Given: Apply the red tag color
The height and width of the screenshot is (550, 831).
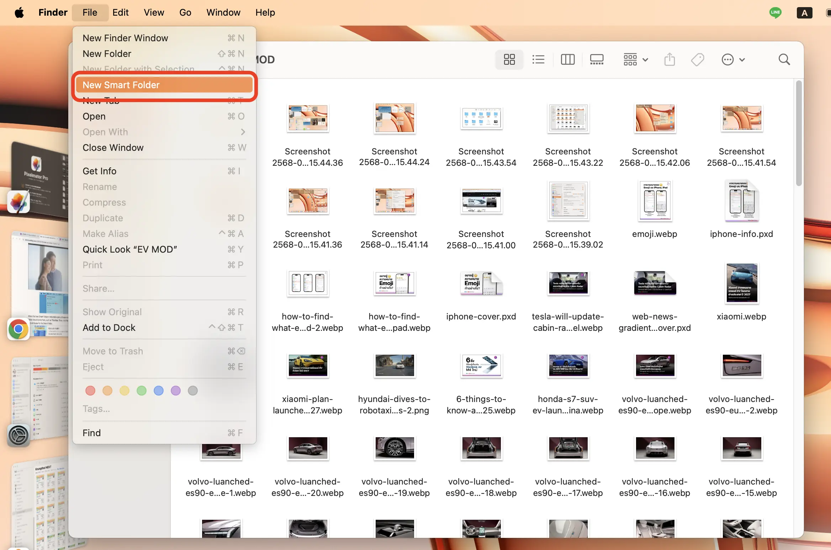Looking at the screenshot, I should (90, 391).
